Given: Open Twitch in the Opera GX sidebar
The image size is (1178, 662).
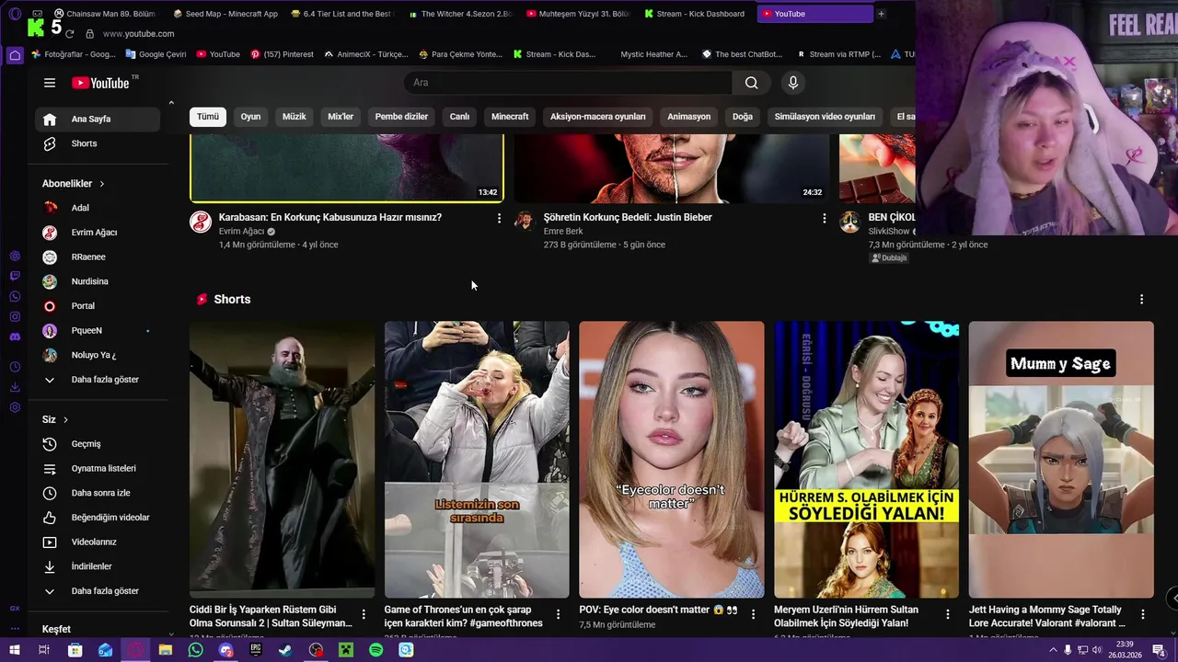Looking at the screenshot, I should (15, 276).
